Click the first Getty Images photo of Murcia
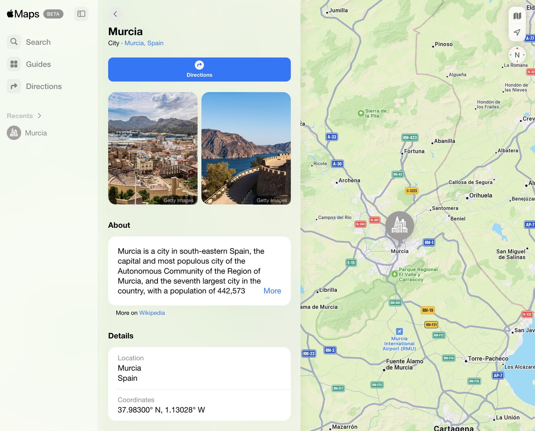The width and height of the screenshot is (535, 431). [153, 148]
